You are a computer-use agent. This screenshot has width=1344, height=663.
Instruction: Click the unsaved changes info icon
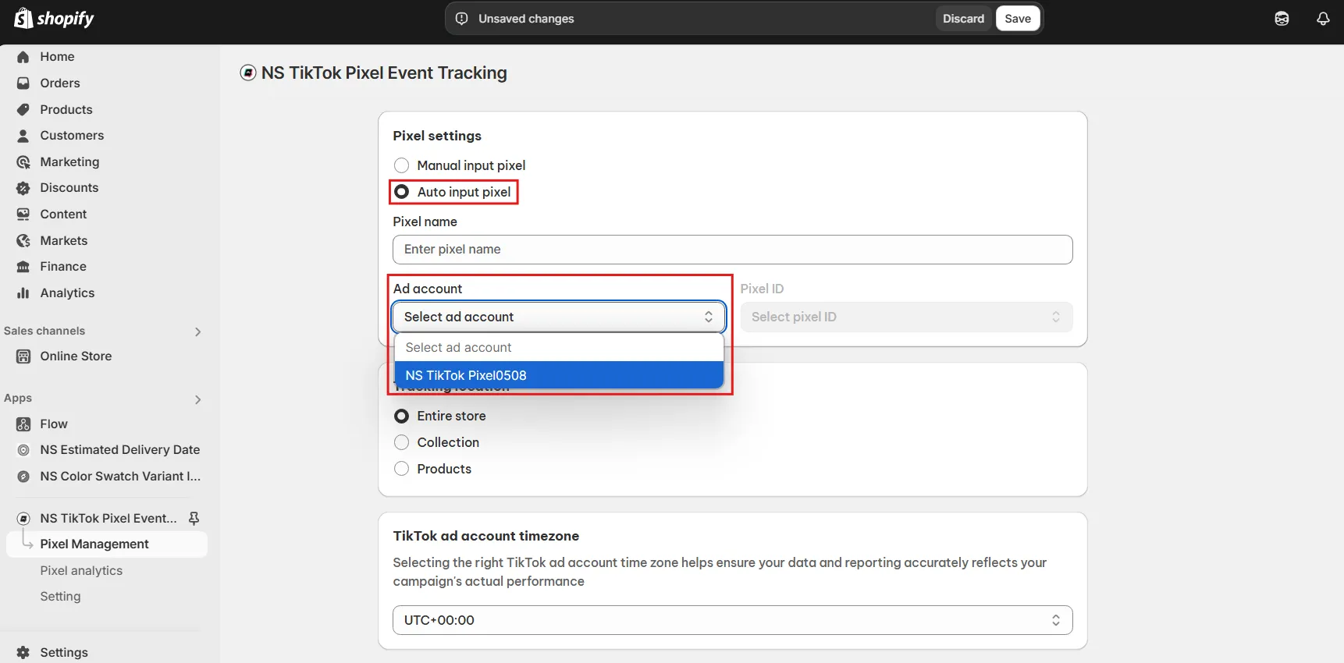click(462, 19)
